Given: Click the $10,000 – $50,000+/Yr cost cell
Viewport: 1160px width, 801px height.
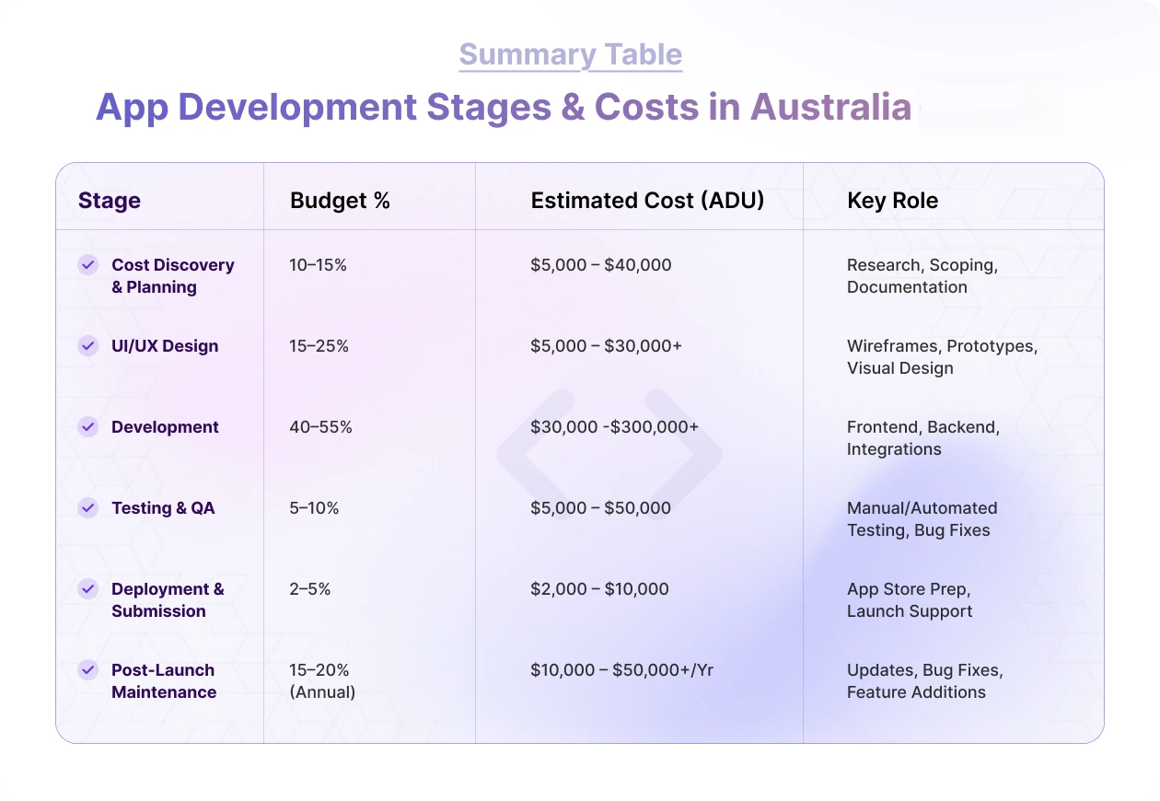Looking at the screenshot, I should click(622, 670).
